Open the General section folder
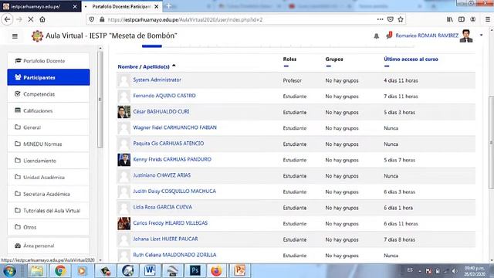This screenshot has width=494, height=278. point(49,127)
